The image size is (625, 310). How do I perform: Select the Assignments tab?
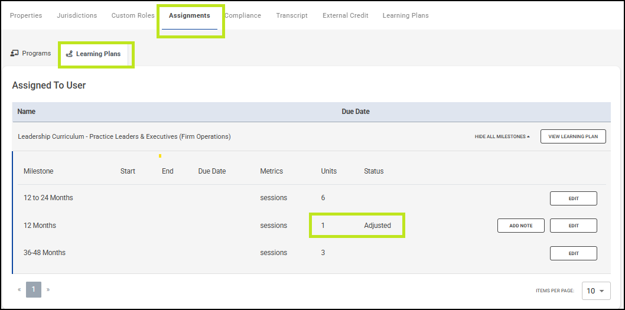point(189,15)
